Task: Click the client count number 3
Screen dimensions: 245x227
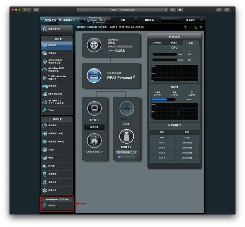Action: click(98, 120)
